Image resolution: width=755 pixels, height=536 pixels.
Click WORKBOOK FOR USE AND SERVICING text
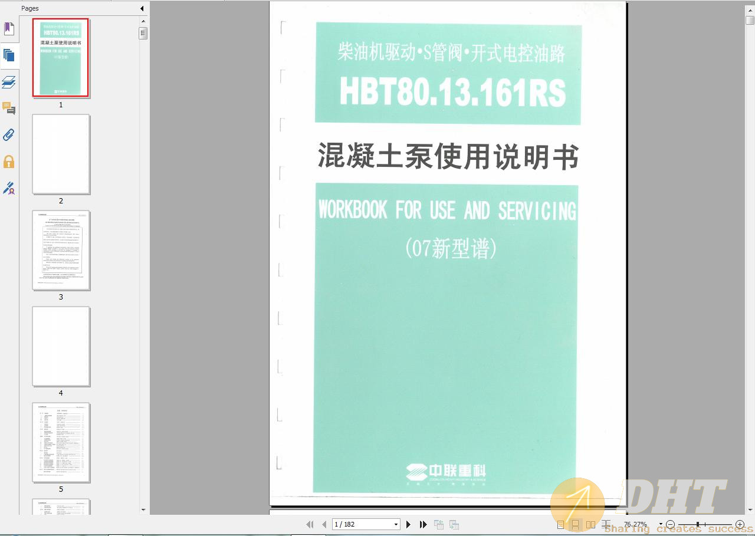tap(447, 210)
